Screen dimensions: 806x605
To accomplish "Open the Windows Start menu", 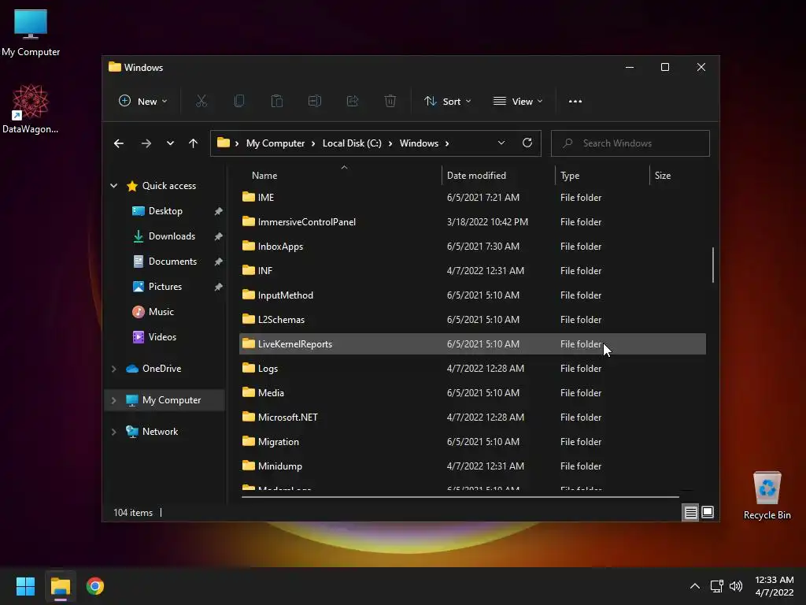I will pyautogui.click(x=25, y=586).
